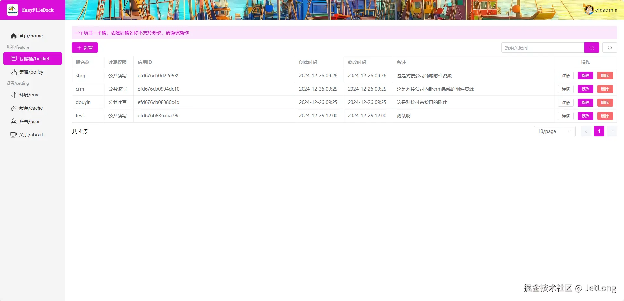This screenshot has width=624, height=301.
Task: Refresh the bucket list
Action: (x=610, y=48)
